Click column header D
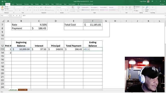The height and width of the screenshot is (93, 166). [x=56, y=21]
